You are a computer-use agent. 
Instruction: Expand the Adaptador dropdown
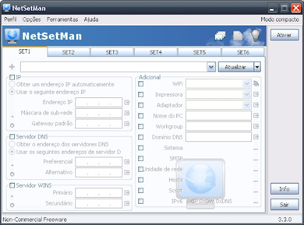[246, 105]
